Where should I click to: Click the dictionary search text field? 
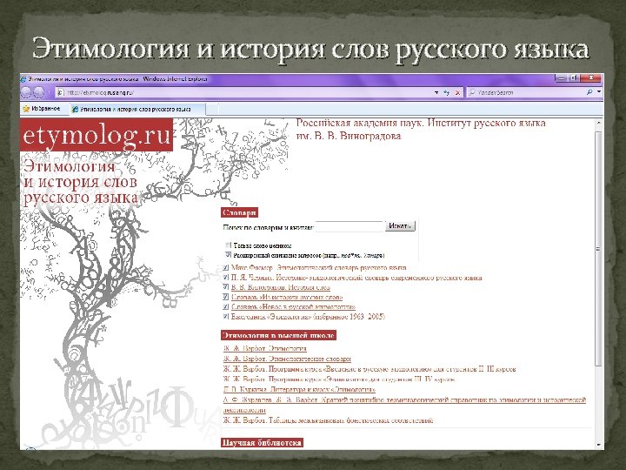pos(350,226)
